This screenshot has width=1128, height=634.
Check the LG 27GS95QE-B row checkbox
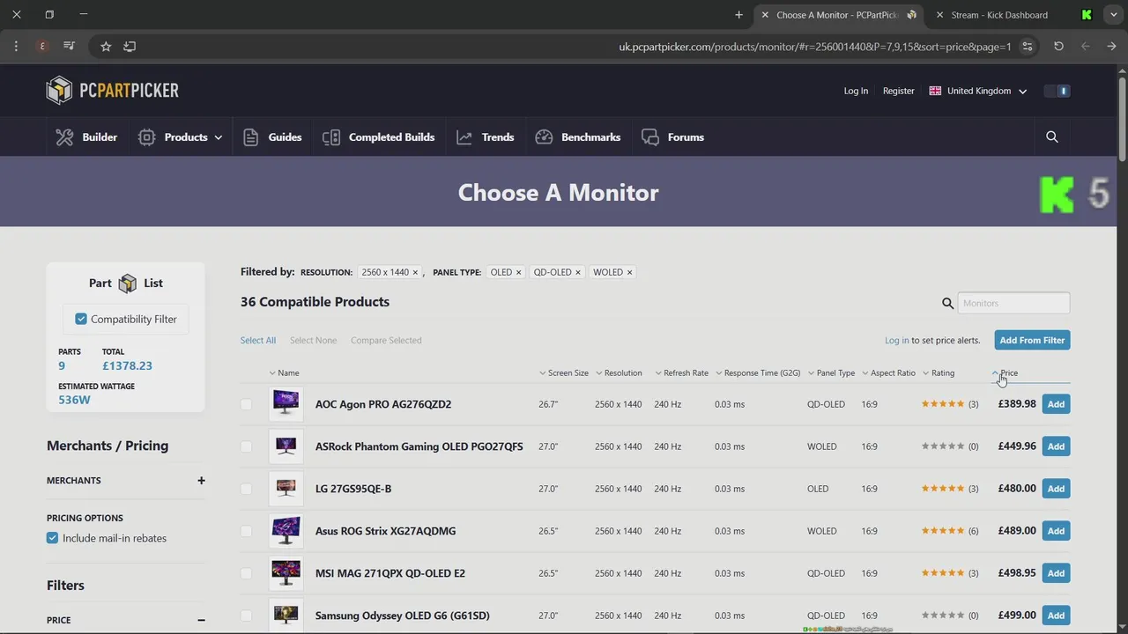pos(246,489)
